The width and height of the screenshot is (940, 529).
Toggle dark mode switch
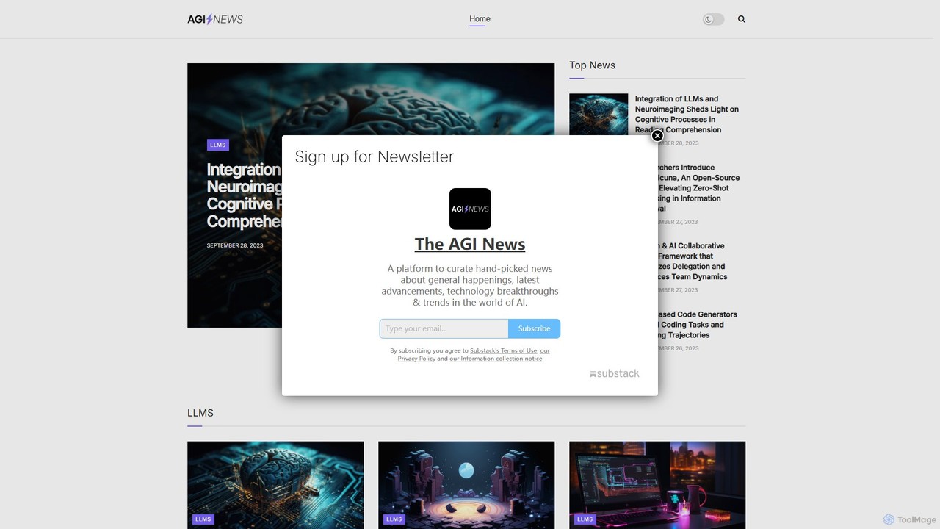(713, 19)
